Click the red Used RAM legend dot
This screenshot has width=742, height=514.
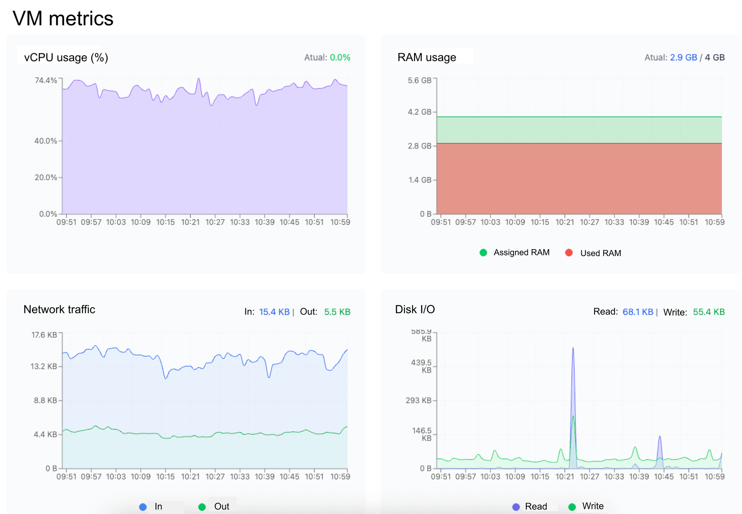[568, 253]
